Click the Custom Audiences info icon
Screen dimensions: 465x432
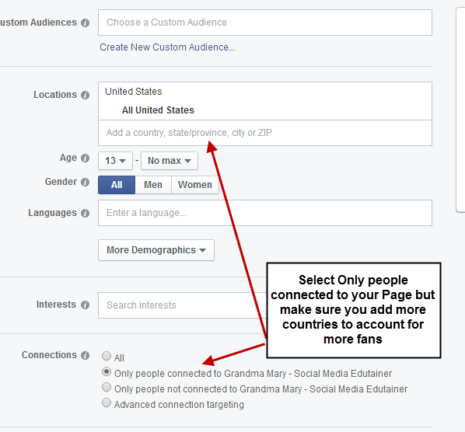coord(85,23)
